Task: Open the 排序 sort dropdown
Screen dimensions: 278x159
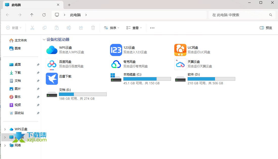Action: pos(112,28)
